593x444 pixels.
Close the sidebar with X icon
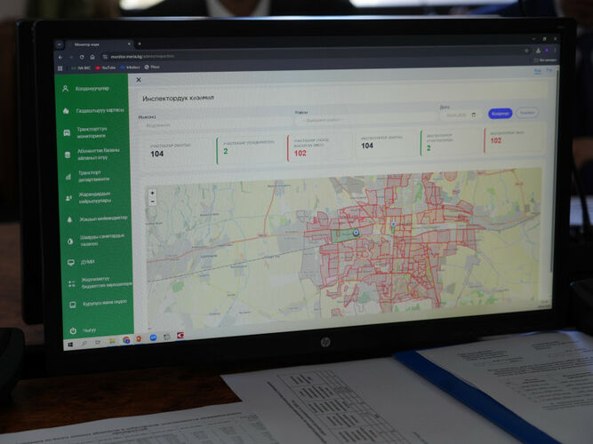pos(139,80)
